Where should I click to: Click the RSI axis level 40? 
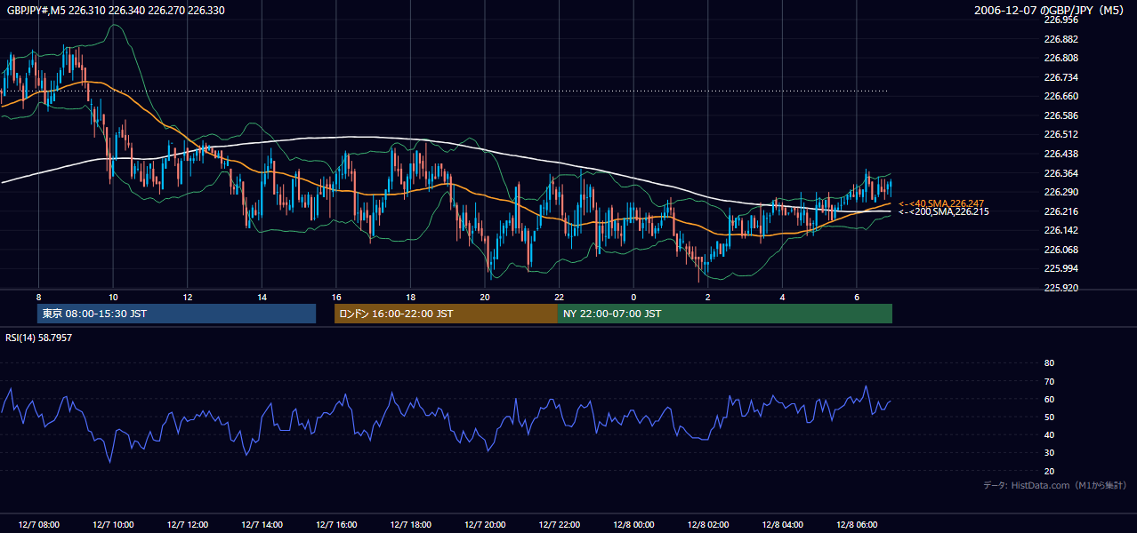[1049, 435]
